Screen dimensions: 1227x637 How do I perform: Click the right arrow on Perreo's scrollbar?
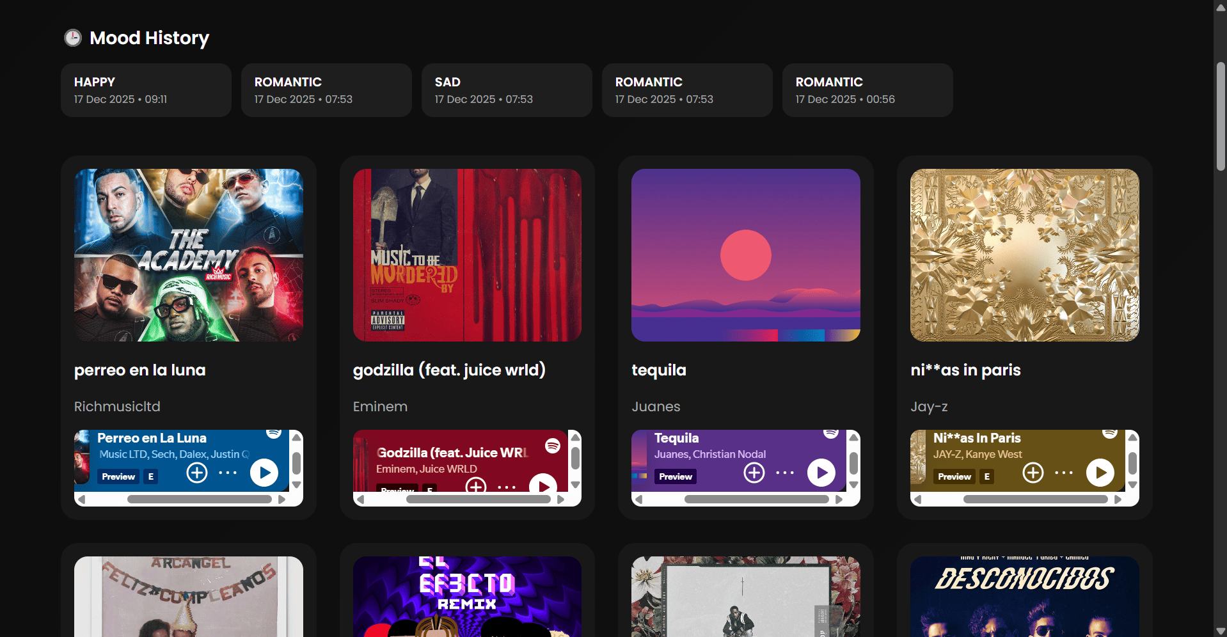283,499
